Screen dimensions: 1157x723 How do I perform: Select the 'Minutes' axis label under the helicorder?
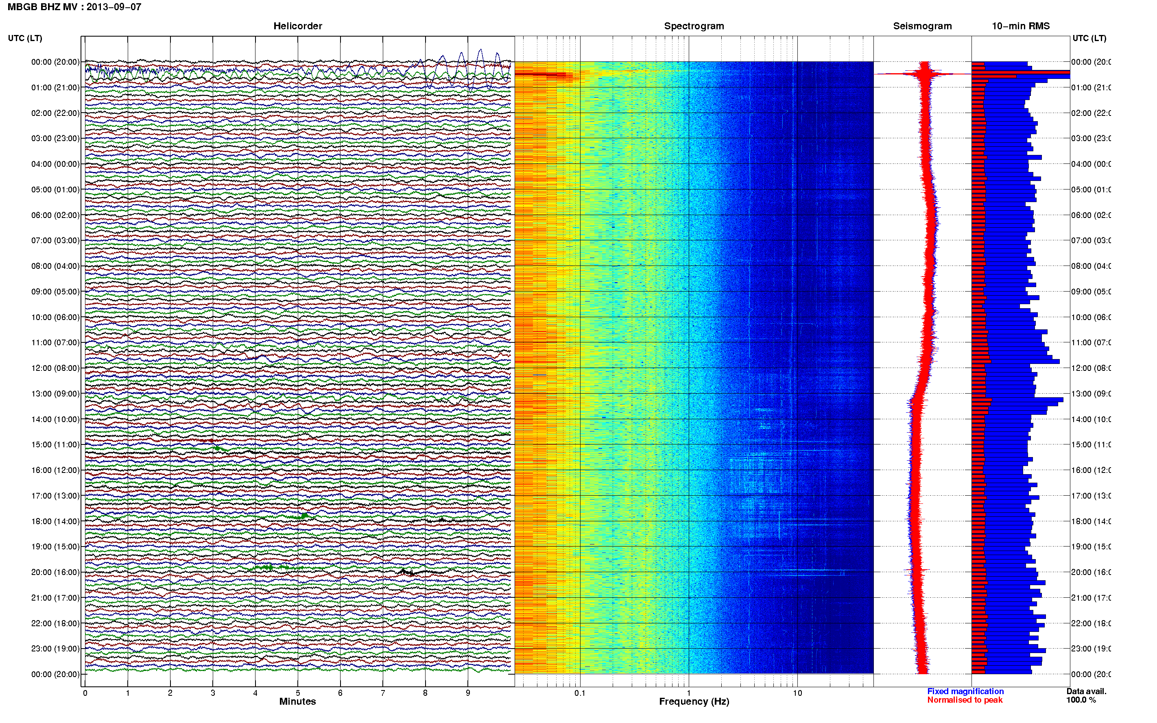click(x=297, y=701)
